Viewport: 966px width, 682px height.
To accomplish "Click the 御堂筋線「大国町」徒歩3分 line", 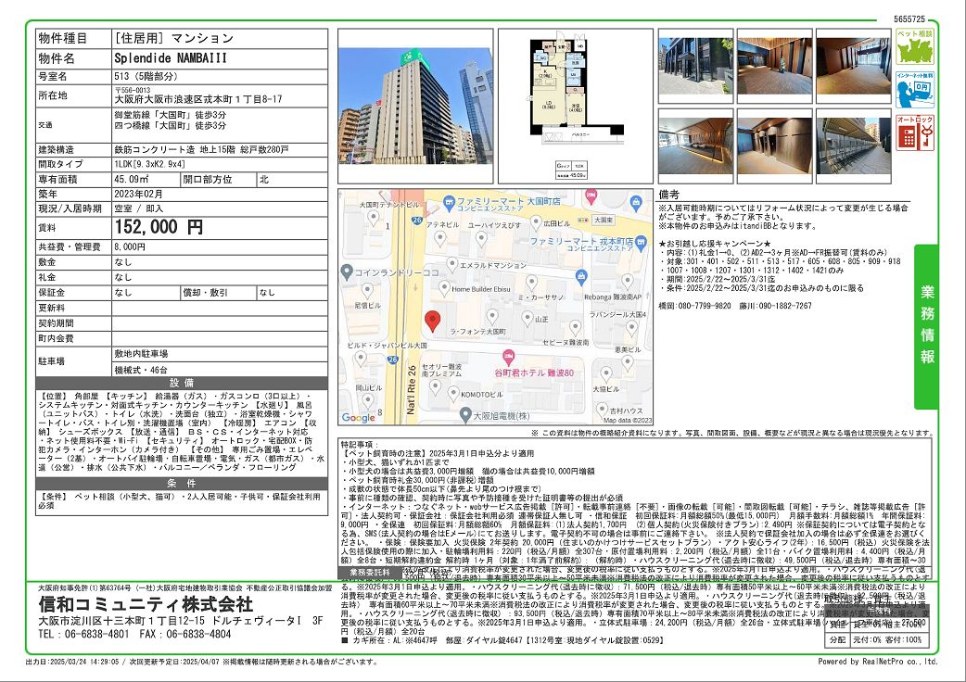I will 170,115.
